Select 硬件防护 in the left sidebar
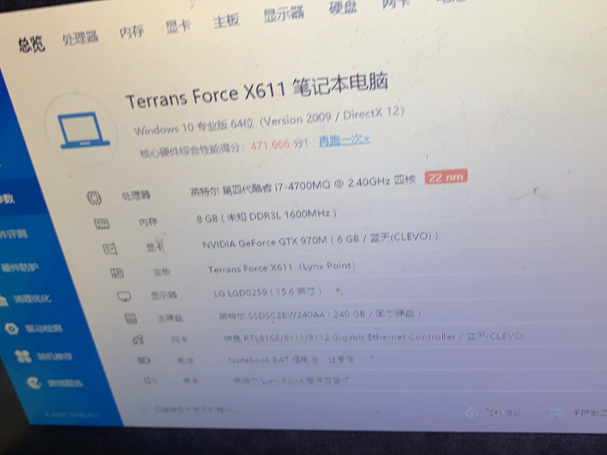This screenshot has height=455, width=607. [x=19, y=267]
